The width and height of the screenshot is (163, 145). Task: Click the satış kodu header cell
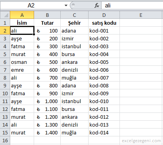[x=104, y=23]
